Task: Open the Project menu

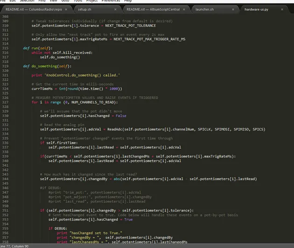Action: [x=92, y=1]
